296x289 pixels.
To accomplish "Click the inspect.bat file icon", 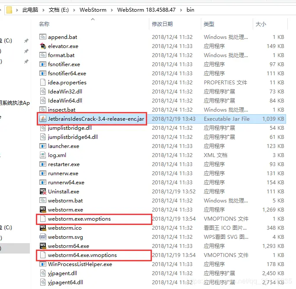I will pyautogui.click(x=43, y=109).
